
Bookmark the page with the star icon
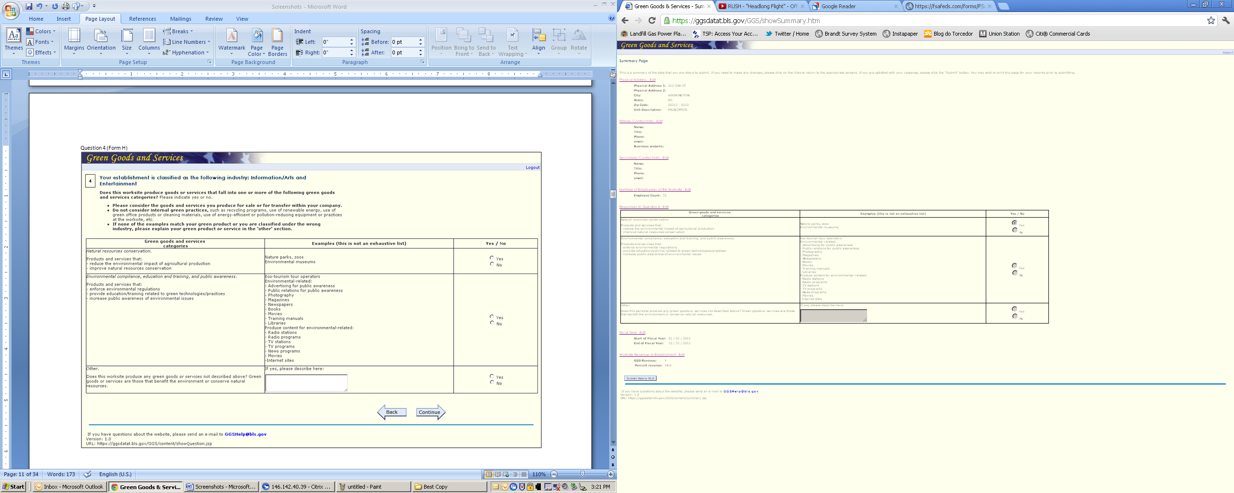pos(1211,20)
